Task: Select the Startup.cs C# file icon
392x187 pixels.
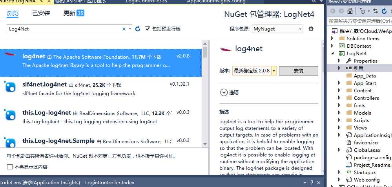Action: (x=349, y=172)
